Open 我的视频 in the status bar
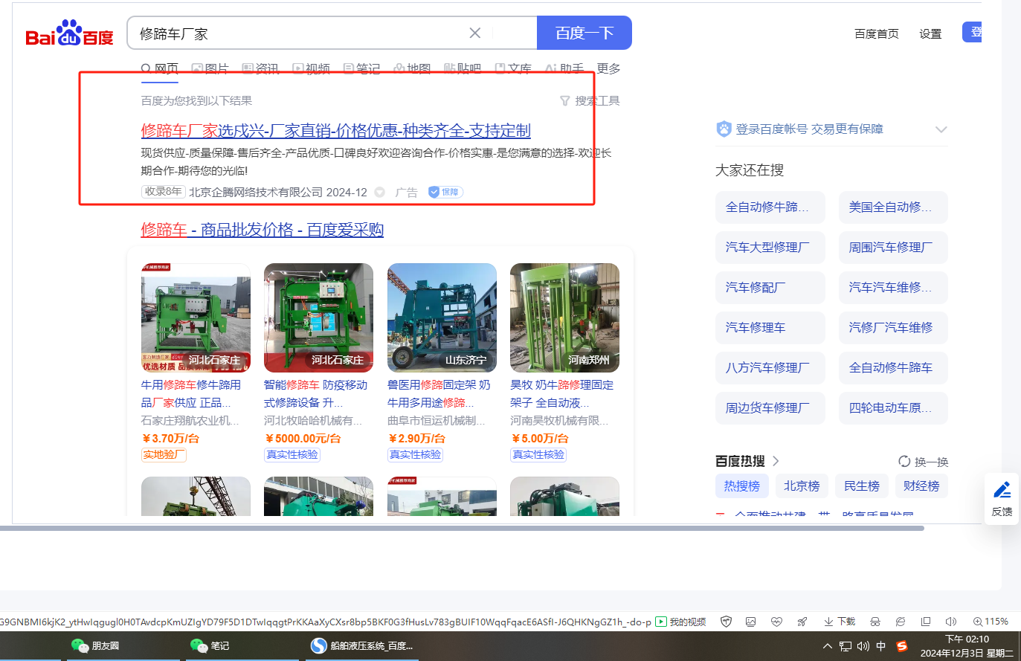Screen dimensions: 1021x661 point(680,622)
